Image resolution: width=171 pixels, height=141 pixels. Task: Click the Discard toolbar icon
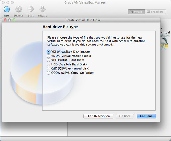pos(42,9)
